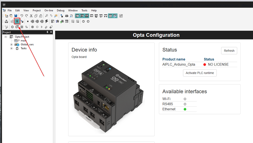Expand the Tasks tree node
This screenshot has height=143, width=253.
[x=11, y=48]
